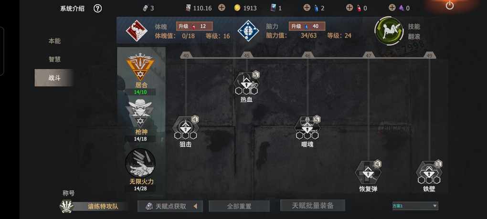The image size is (487, 219).
Task: Choose the 居合 talent class emblem
Action: (140, 67)
